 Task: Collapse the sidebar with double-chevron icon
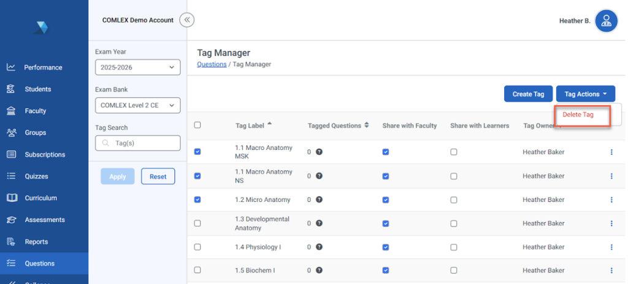[x=187, y=20]
